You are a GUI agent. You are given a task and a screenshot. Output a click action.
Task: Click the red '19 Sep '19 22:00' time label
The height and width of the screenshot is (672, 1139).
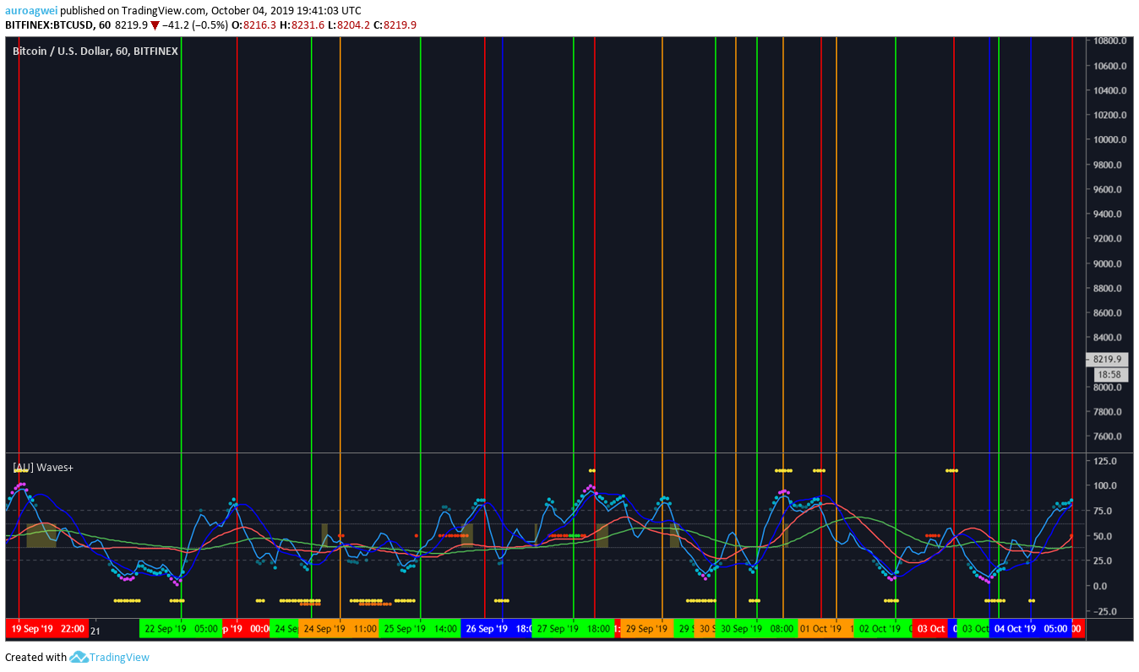(46, 629)
